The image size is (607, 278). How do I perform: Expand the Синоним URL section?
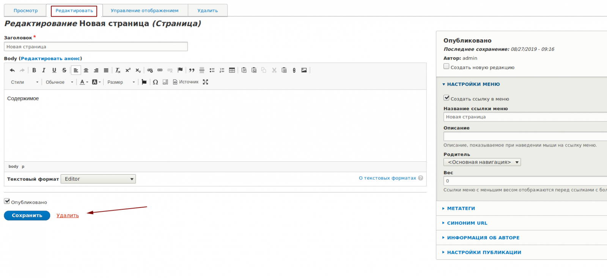pyautogui.click(x=467, y=223)
